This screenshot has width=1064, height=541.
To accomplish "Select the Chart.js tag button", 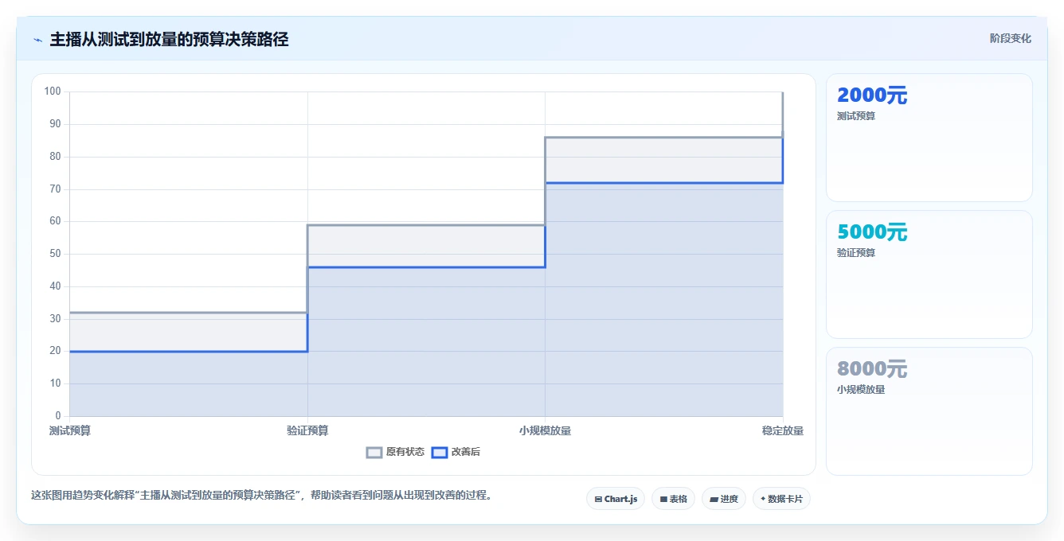I will click(x=616, y=499).
